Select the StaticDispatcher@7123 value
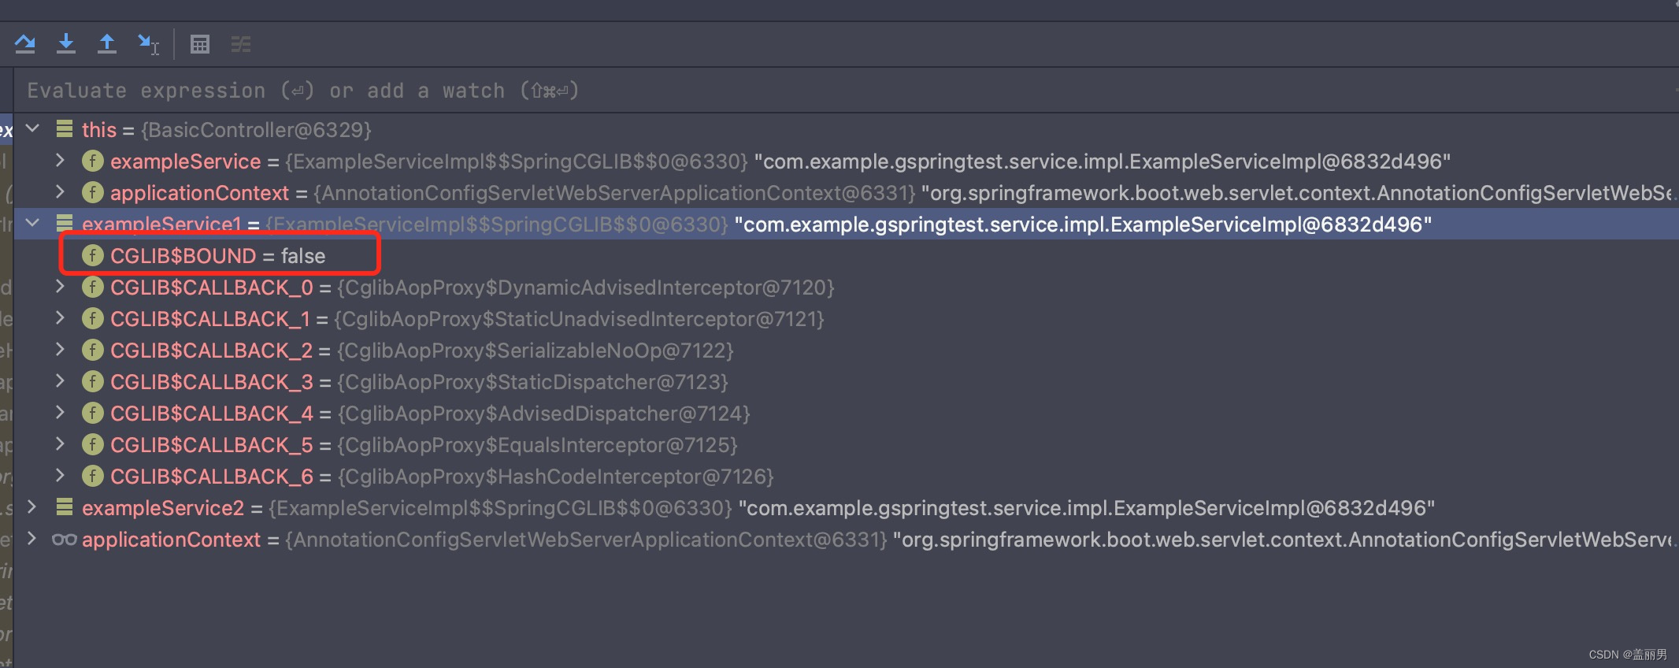Image resolution: width=1679 pixels, height=668 pixels. click(533, 382)
